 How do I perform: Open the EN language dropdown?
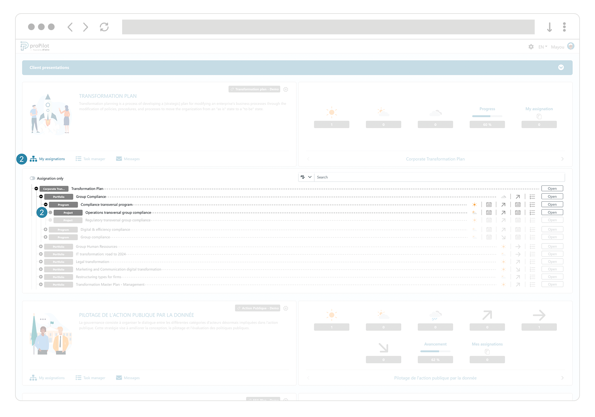pyautogui.click(x=543, y=47)
